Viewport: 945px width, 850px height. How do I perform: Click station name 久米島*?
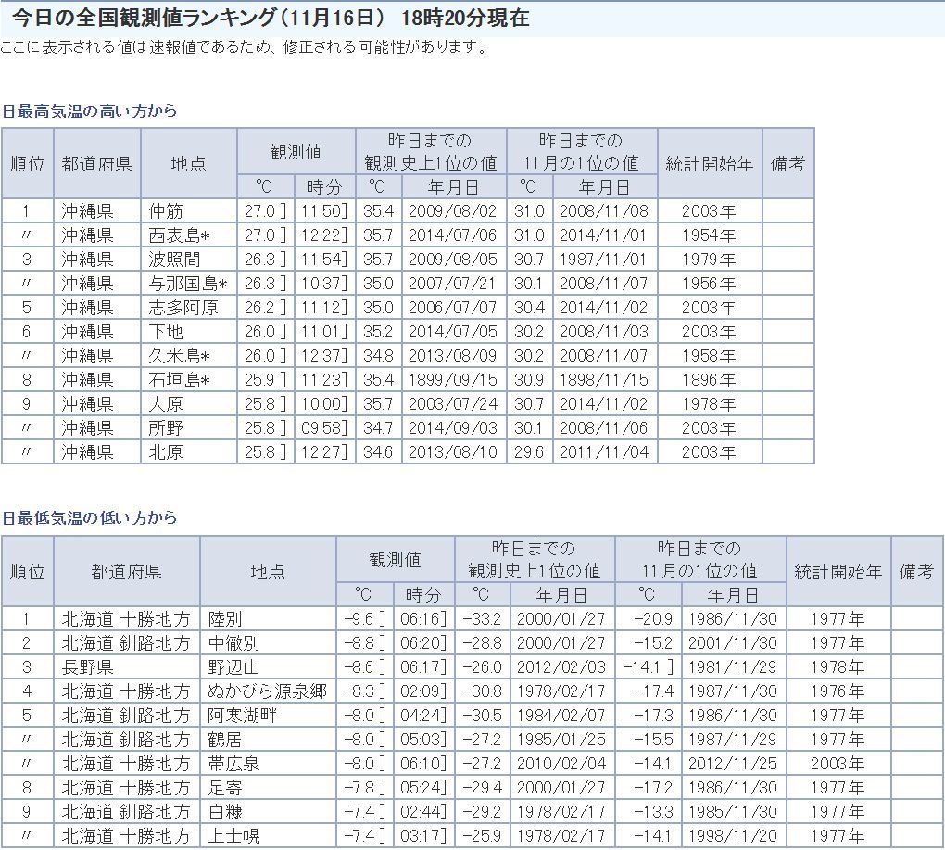(x=179, y=356)
